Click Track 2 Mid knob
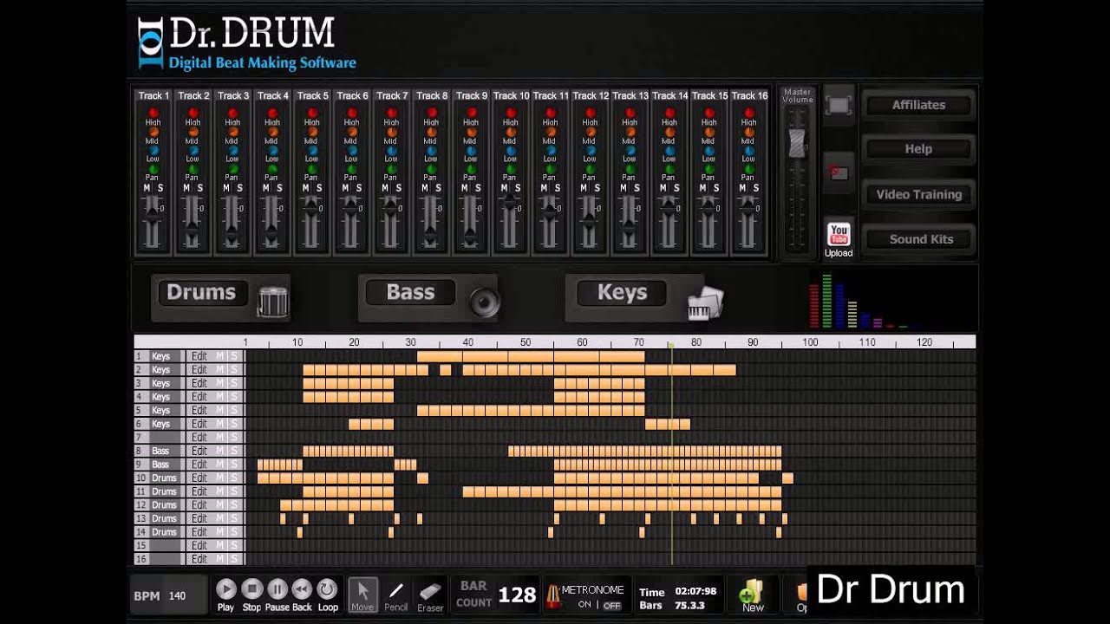Viewport: 1110px width, 624px height. point(193,132)
